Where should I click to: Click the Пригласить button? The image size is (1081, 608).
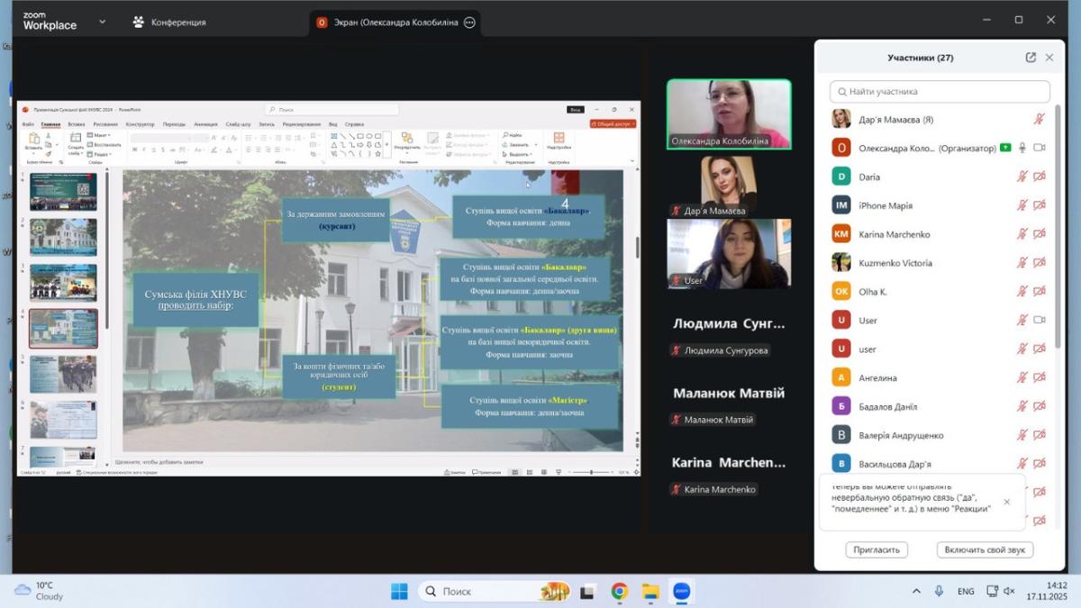(877, 549)
